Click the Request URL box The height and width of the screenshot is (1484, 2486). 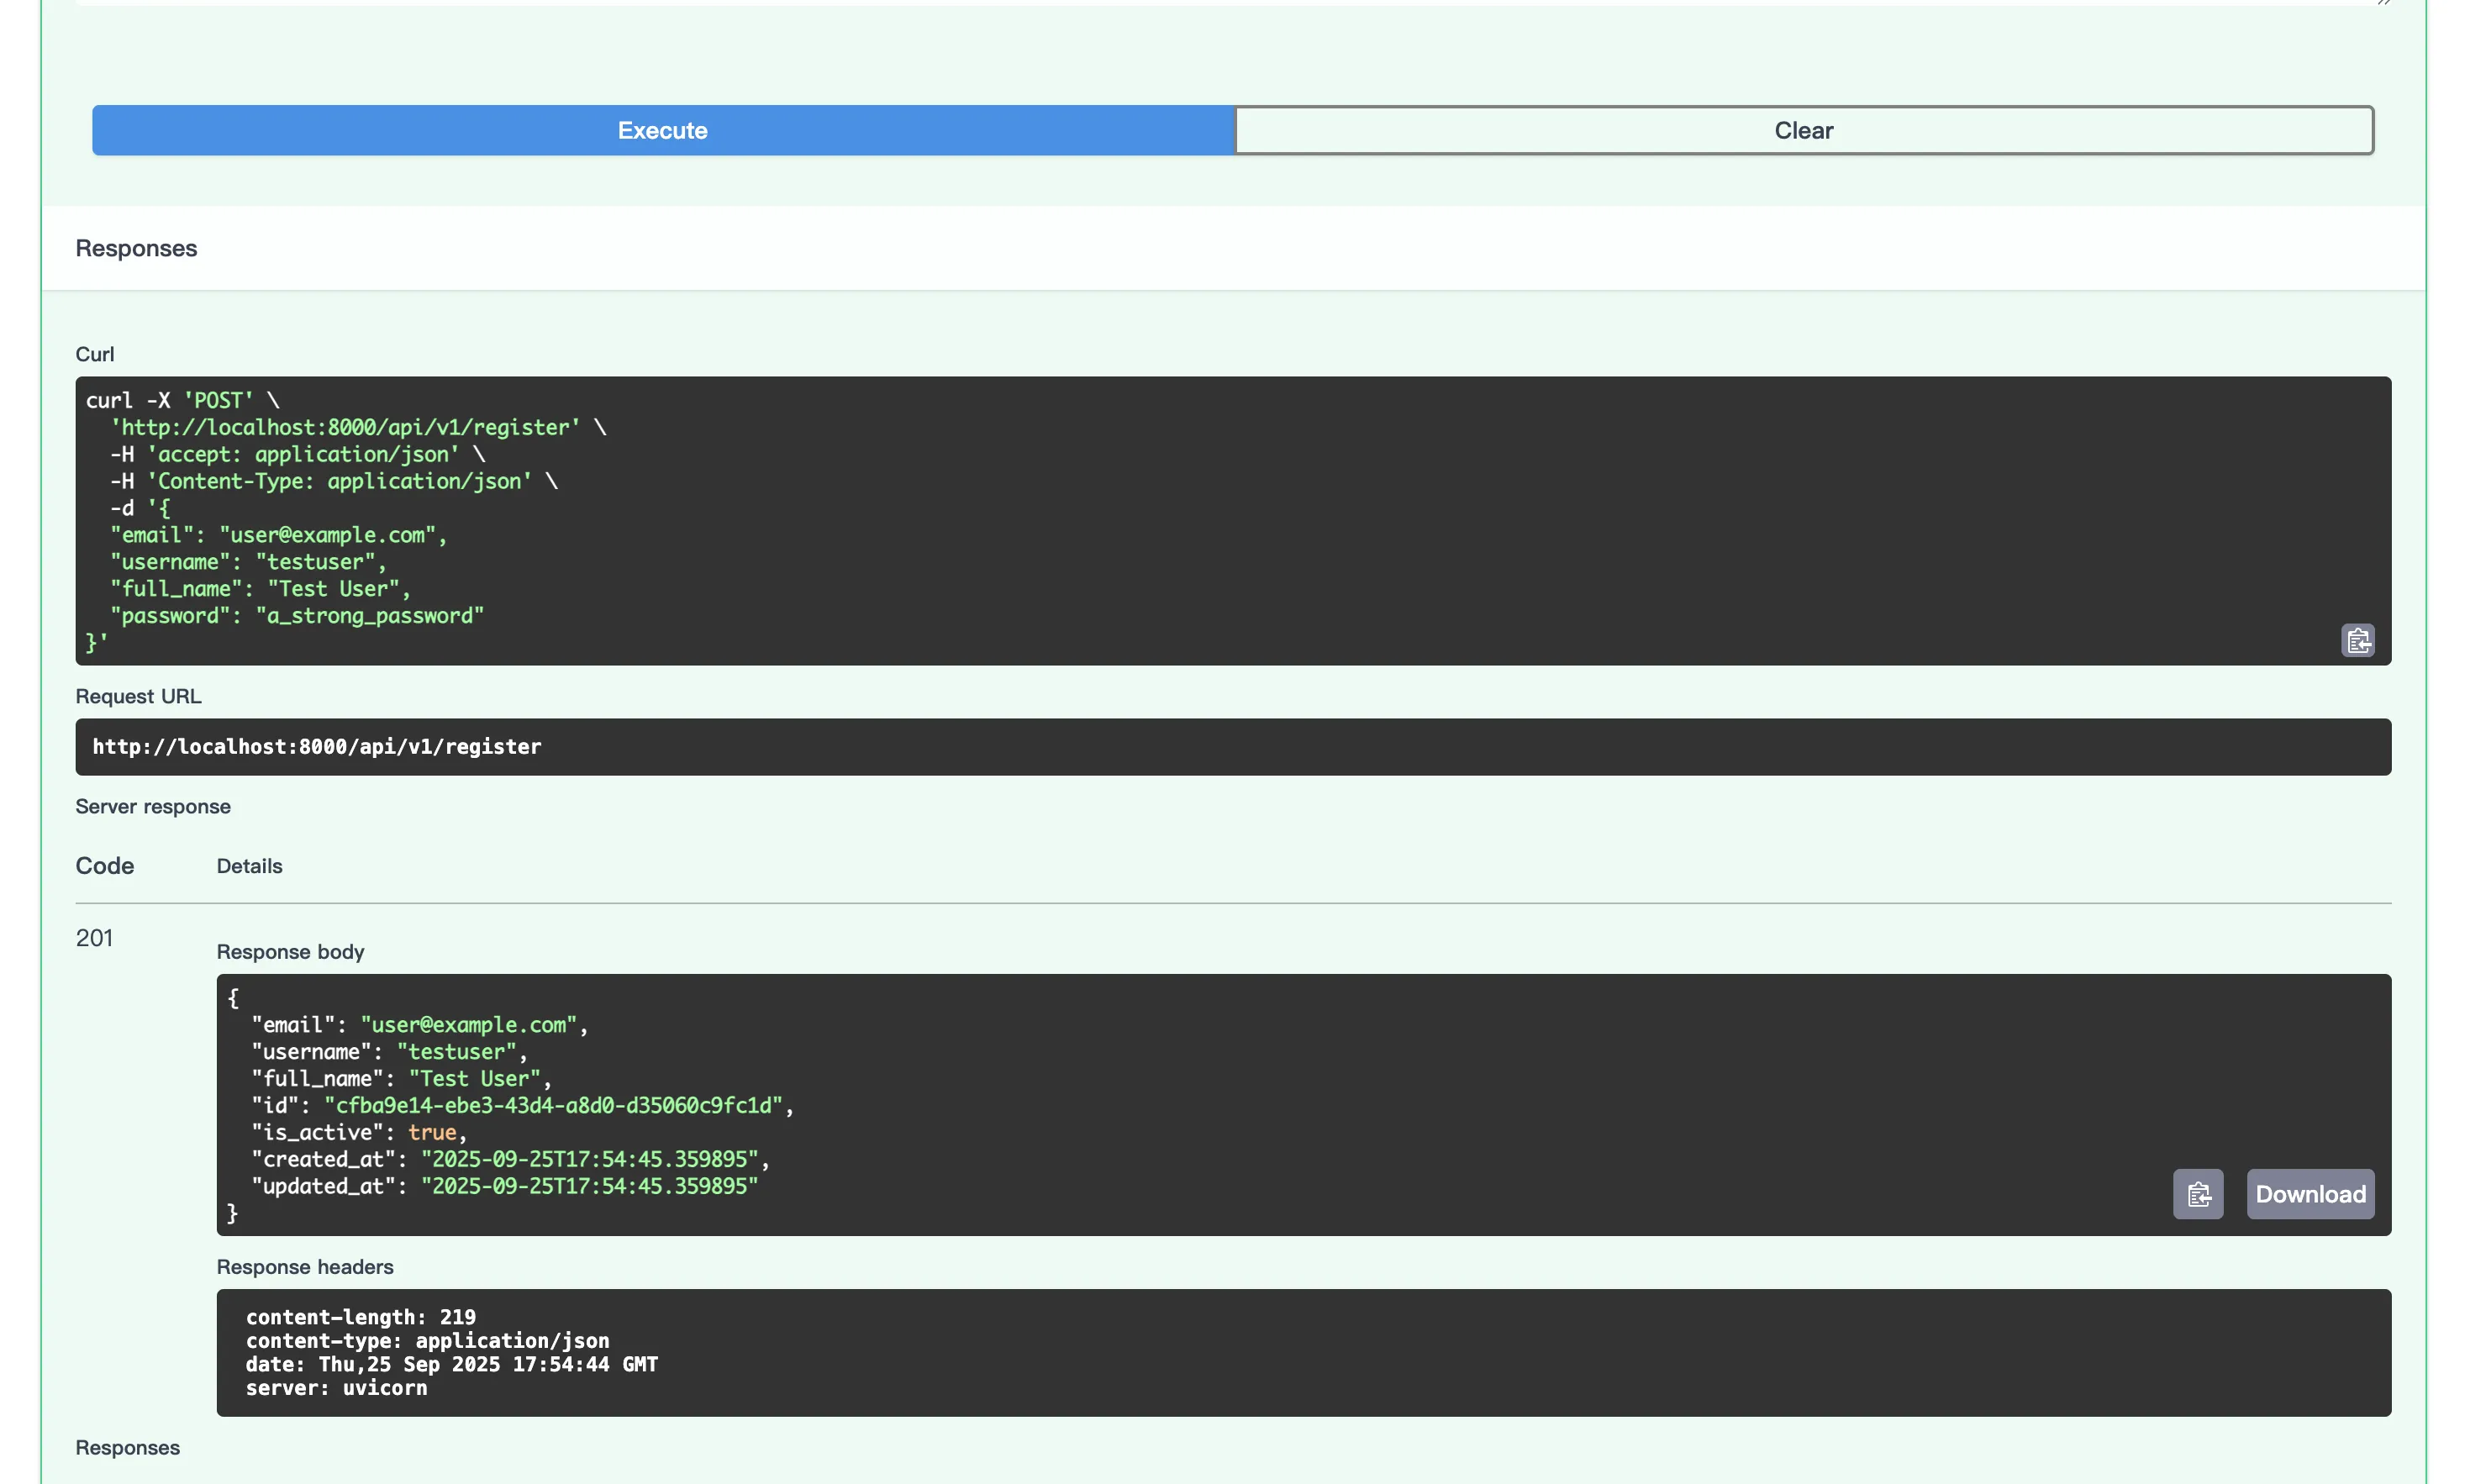(316, 747)
